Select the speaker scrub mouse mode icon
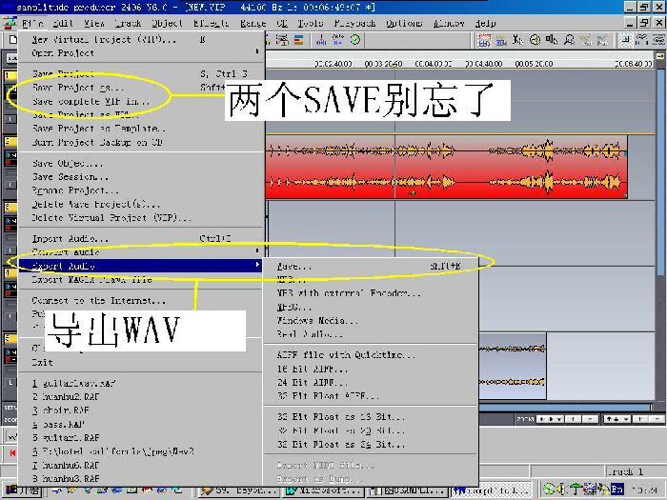This screenshot has width=667, height=500. [552, 40]
